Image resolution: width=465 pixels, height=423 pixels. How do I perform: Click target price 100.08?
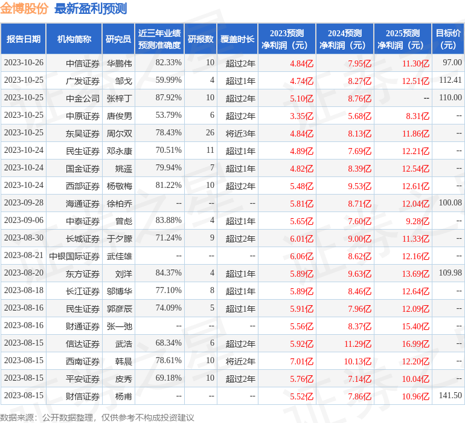[451, 203]
